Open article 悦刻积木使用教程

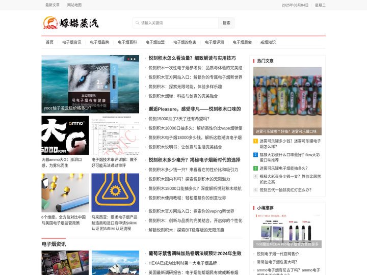click(187, 198)
